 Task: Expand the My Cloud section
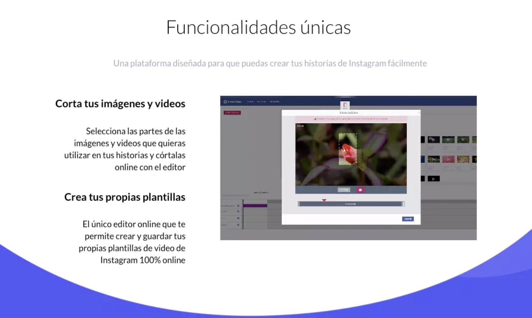click(261, 102)
